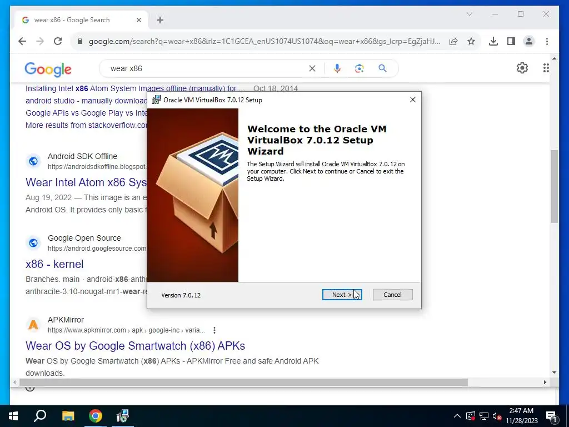Image resolution: width=569 pixels, height=427 pixels.
Task: Show hidden system tray icons
Action: point(457,416)
